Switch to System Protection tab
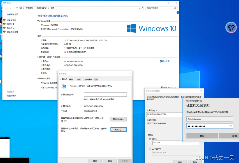239x163 pixels. tap(88, 79)
